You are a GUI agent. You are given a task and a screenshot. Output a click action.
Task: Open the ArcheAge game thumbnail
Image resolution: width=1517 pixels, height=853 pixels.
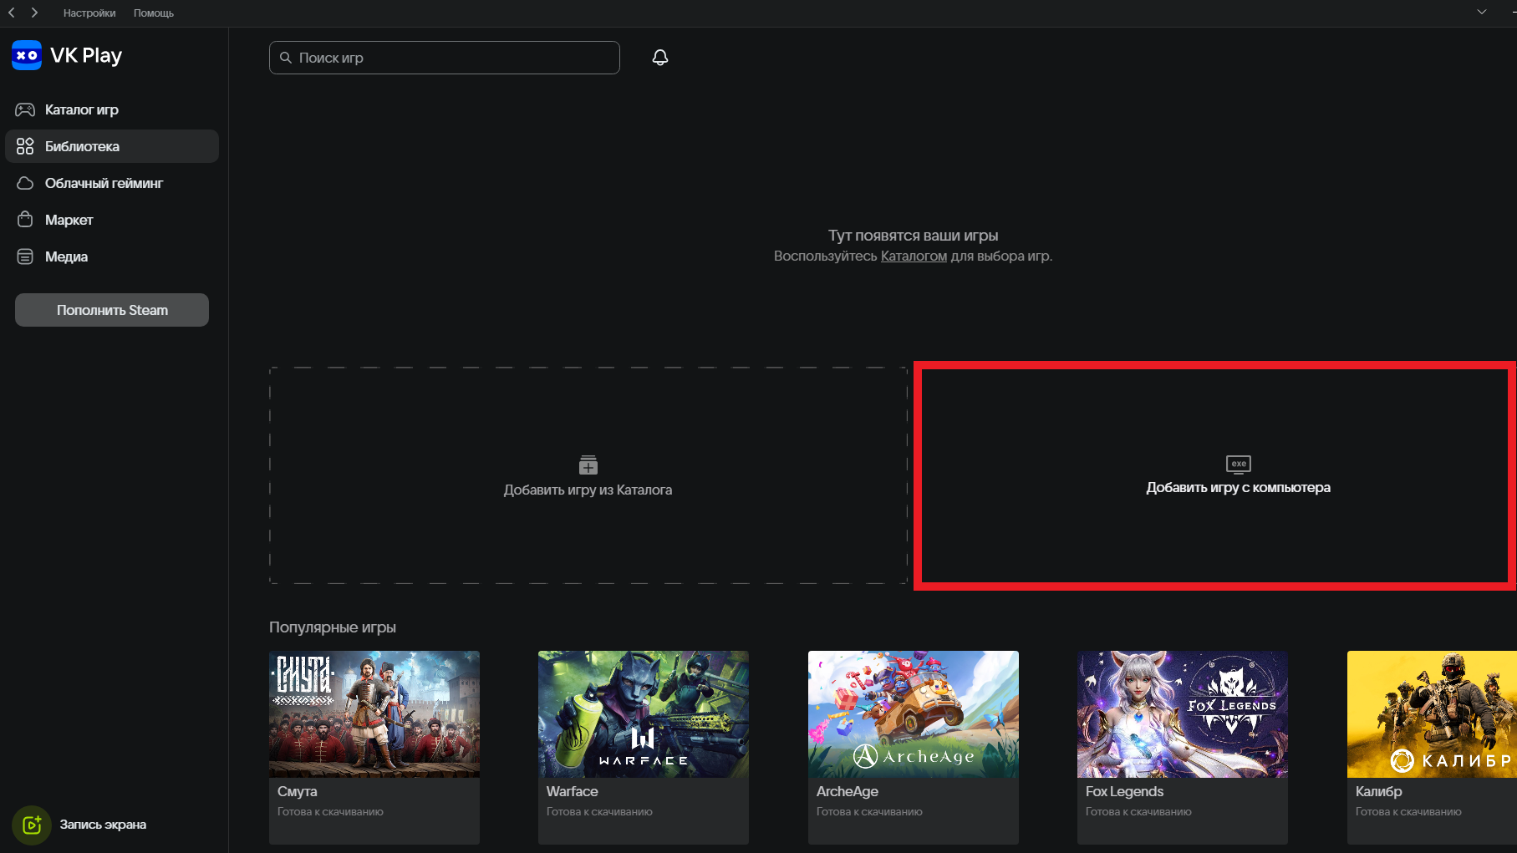[x=914, y=714]
